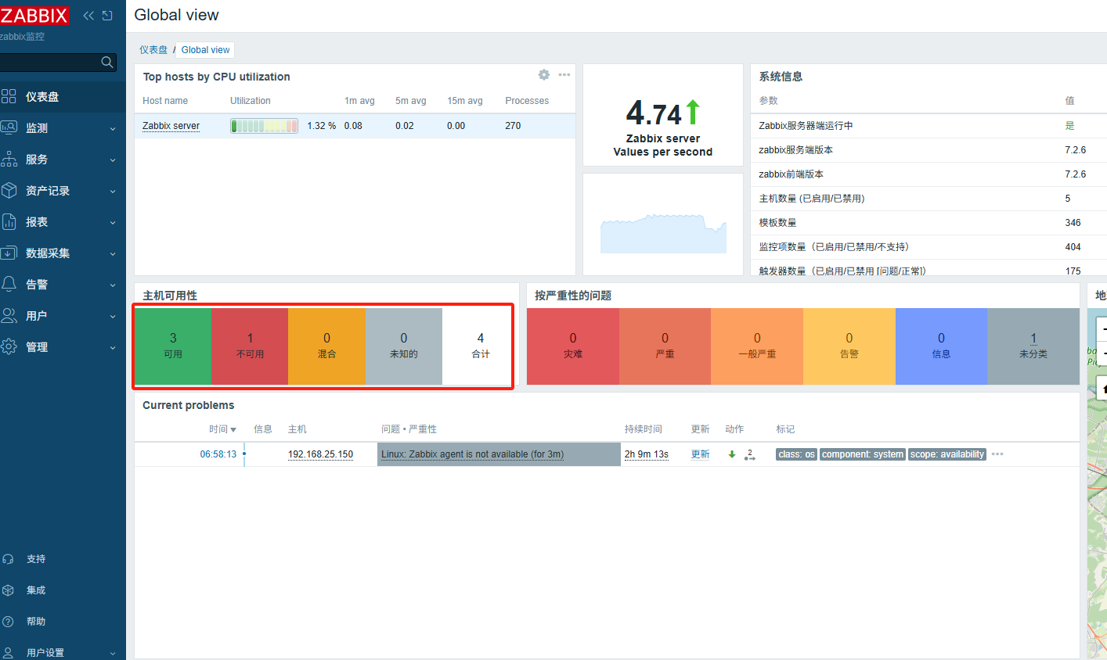Click the 告警 bell icon
Image resolution: width=1107 pixels, height=660 pixels.
click(x=9, y=284)
